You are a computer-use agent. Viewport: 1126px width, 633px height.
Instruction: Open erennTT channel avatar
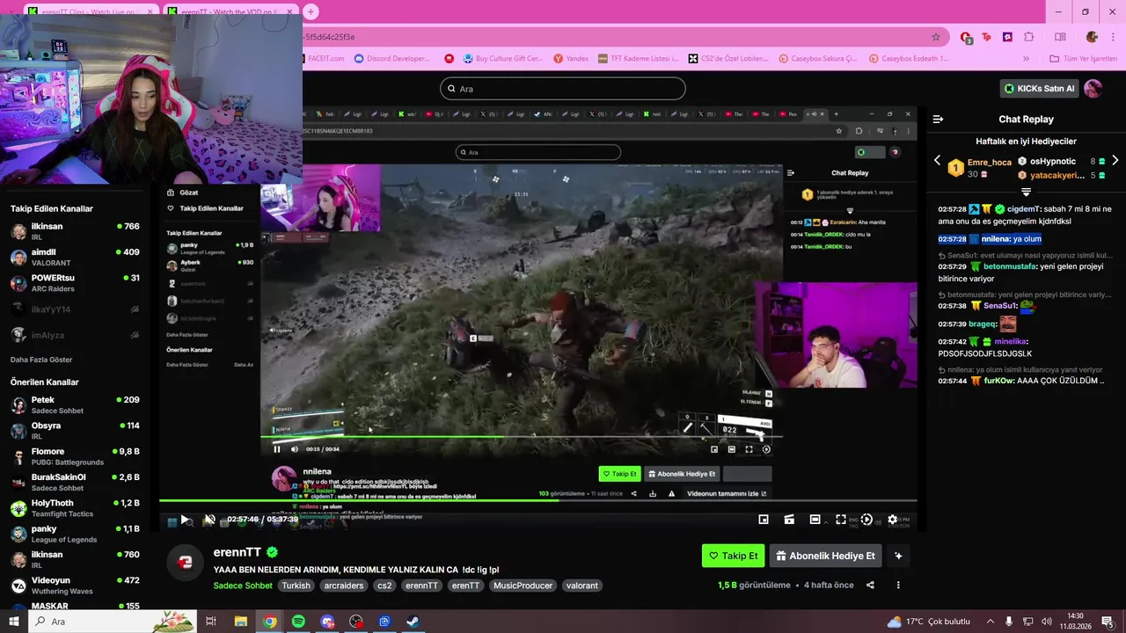point(185,563)
